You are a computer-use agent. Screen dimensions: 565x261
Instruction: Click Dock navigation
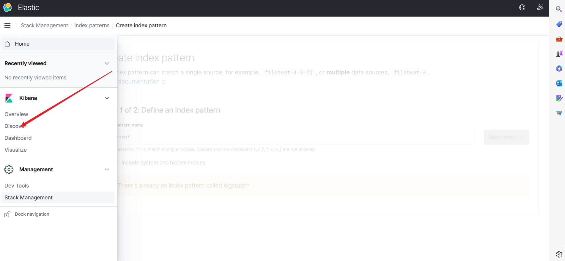click(x=32, y=214)
